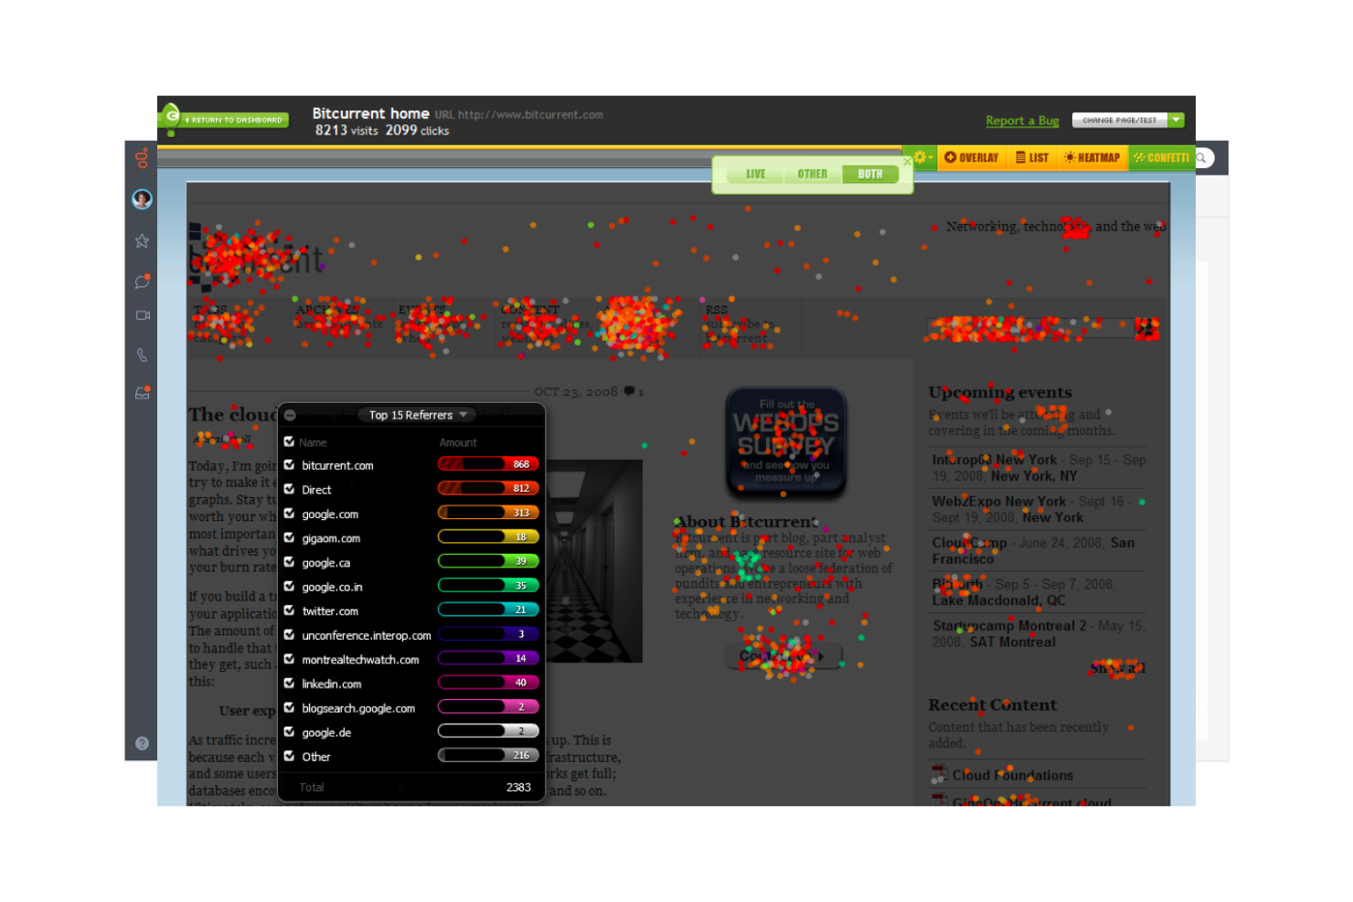The width and height of the screenshot is (1353, 902).
Task: Click the linkedin.com magenta amount bar
Action: tap(488, 682)
